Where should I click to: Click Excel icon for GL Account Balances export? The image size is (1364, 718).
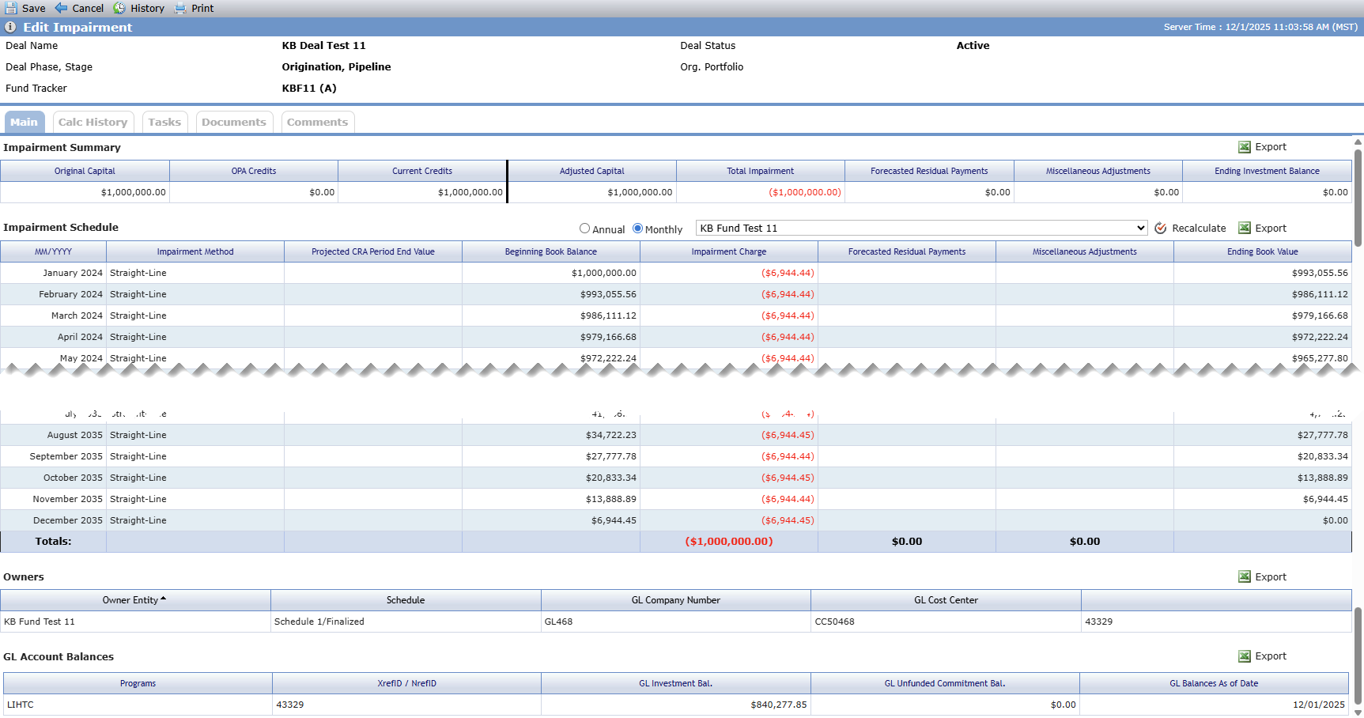tap(1245, 656)
